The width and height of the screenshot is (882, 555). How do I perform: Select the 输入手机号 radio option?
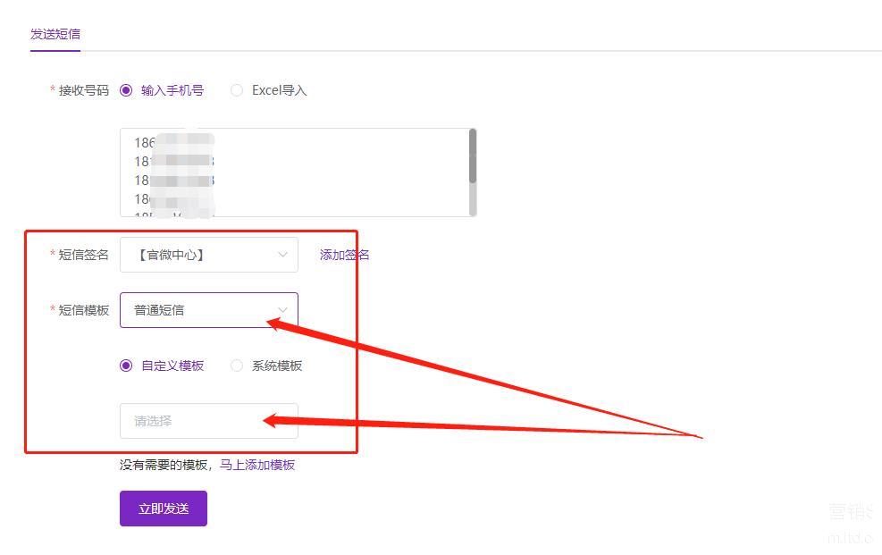pyautogui.click(x=126, y=90)
